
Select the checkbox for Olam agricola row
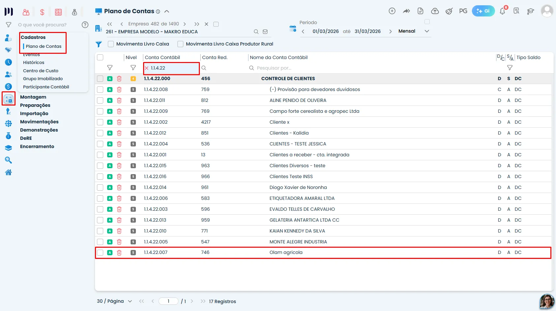100,253
